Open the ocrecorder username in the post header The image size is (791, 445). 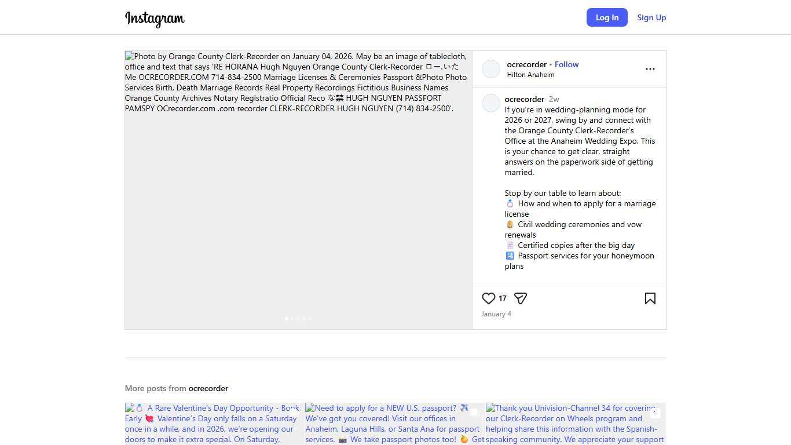click(x=526, y=64)
